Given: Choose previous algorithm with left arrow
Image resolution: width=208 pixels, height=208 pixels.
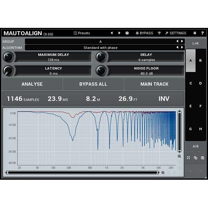Looking at the screenshot, I should click(177, 47).
